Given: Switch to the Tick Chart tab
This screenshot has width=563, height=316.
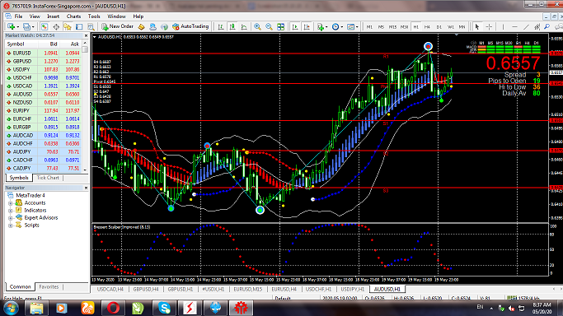Looking at the screenshot, I should [x=48, y=178].
